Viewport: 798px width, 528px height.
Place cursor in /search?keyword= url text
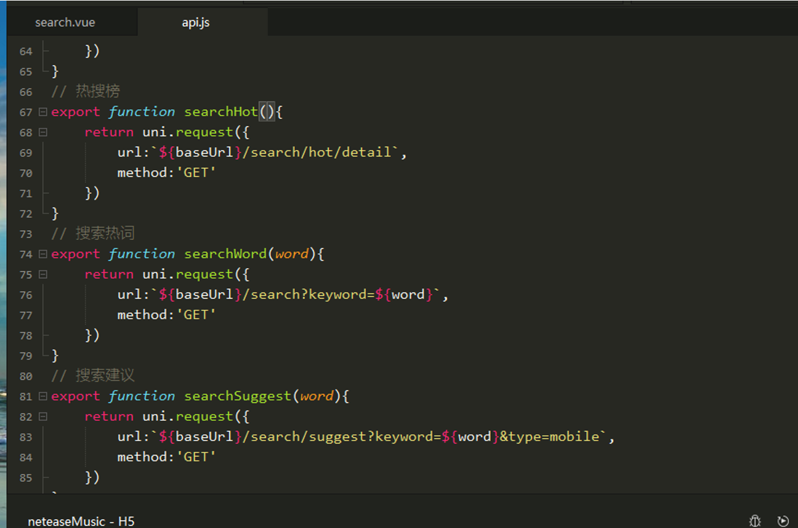(308, 295)
